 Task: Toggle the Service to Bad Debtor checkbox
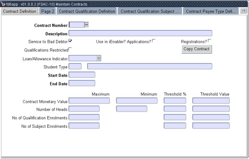coord(70,41)
